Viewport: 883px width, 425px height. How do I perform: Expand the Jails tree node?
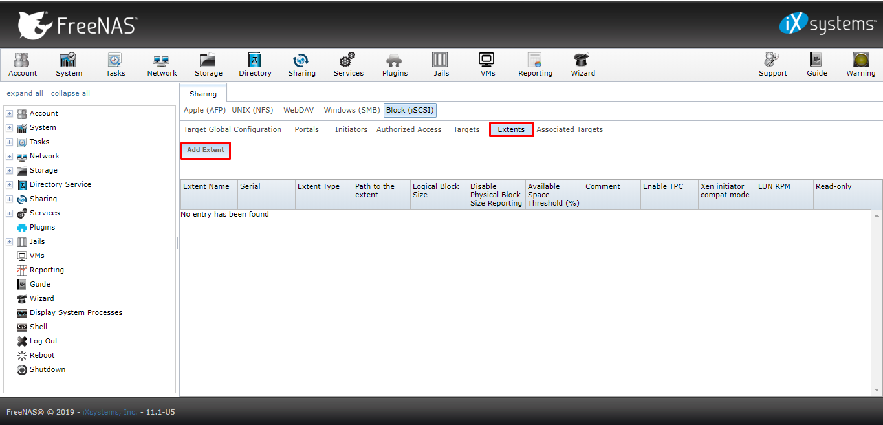click(10, 241)
